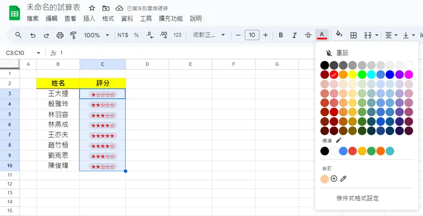Select the cell 劉克恩
The width and height of the screenshot is (423, 216).
click(58, 155)
